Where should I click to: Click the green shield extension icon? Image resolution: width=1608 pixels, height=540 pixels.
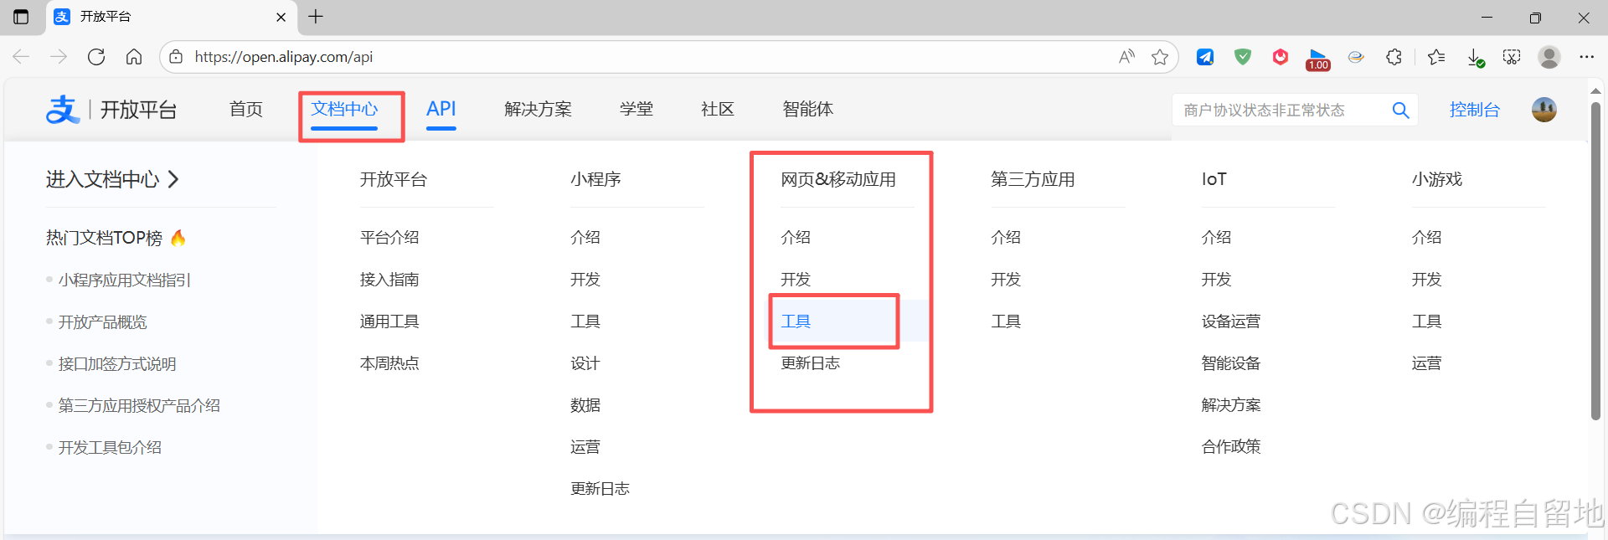[x=1243, y=57]
